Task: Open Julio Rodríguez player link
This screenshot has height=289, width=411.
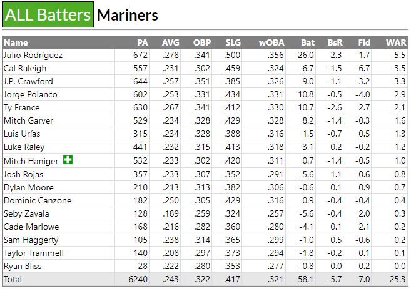Action: [x=33, y=55]
